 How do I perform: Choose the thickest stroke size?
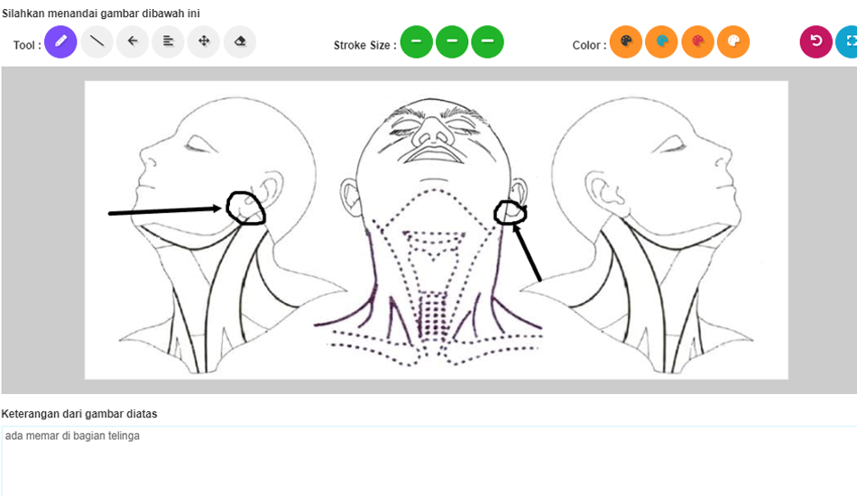coord(487,41)
